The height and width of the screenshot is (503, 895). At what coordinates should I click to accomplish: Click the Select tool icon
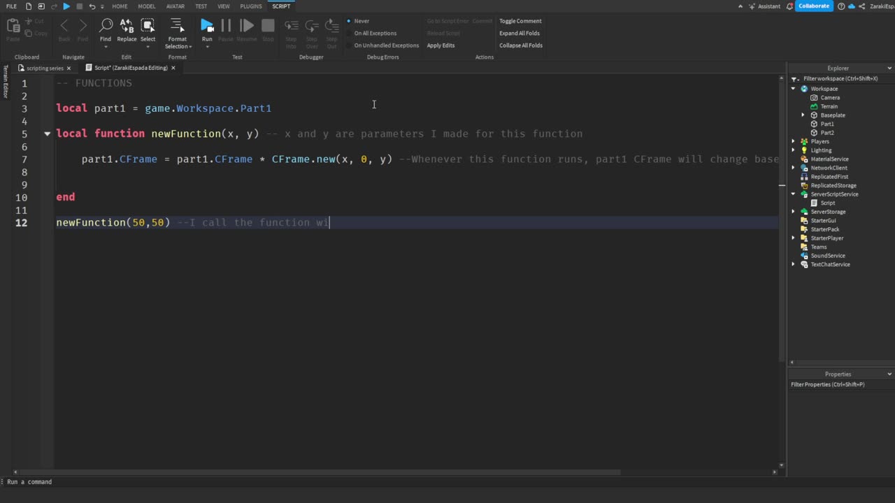[148, 27]
